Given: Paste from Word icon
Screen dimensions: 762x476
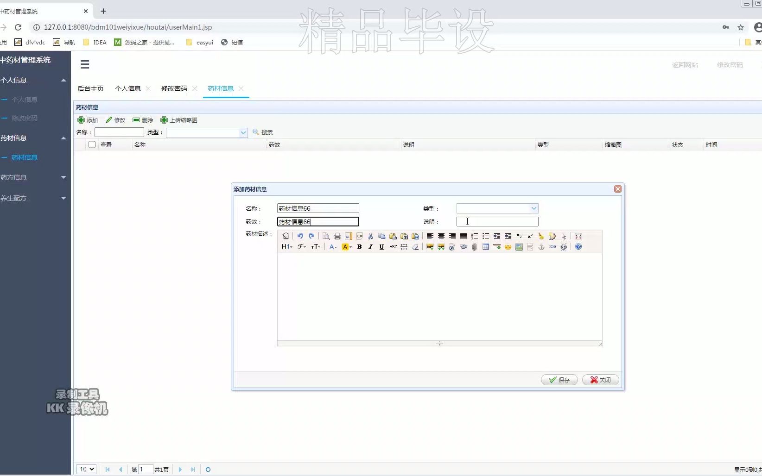Looking at the screenshot, I should (415, 236).
